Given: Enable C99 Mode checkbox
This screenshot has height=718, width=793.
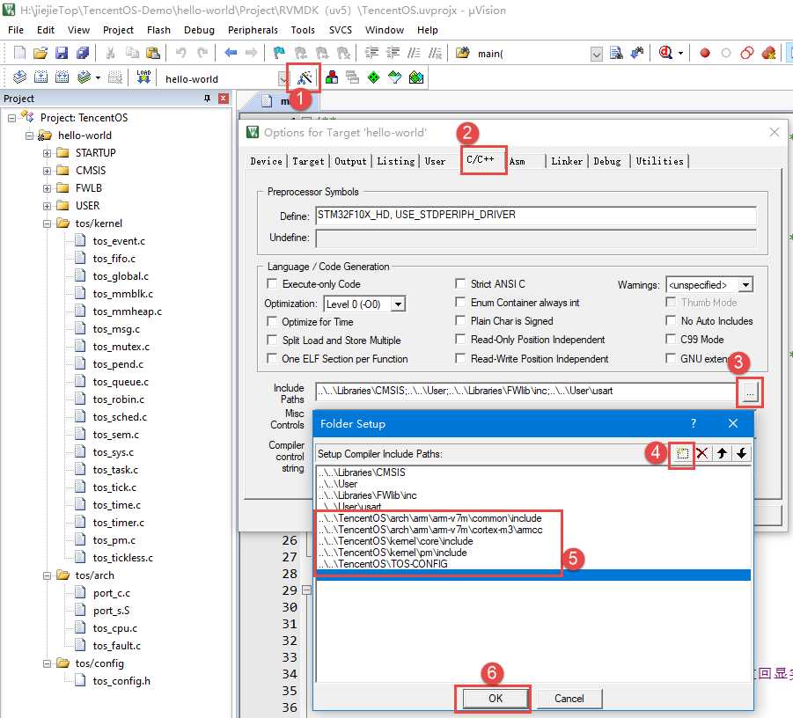Looking at the screenshot, I should 671,340.
